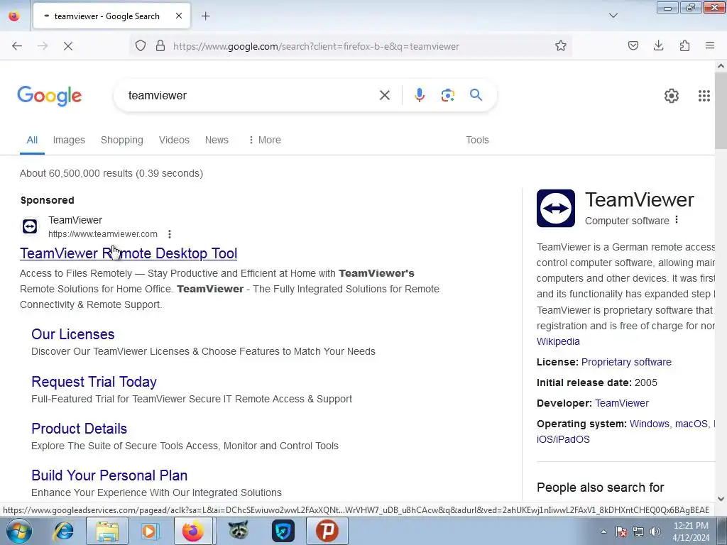Screen dimensions: 727x545
Task: Open Google quick settings gear
Action: [672, 96]
